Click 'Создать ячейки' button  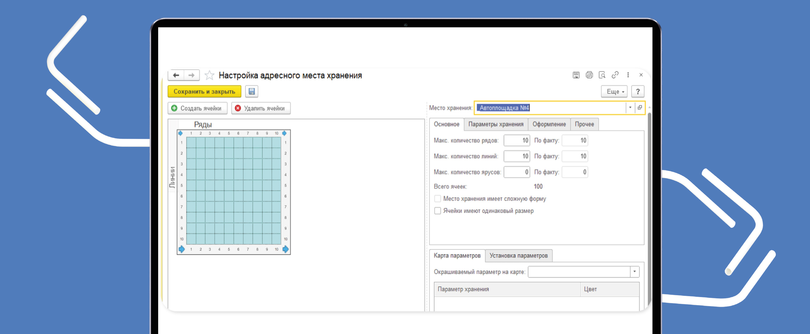click(197, 108)
